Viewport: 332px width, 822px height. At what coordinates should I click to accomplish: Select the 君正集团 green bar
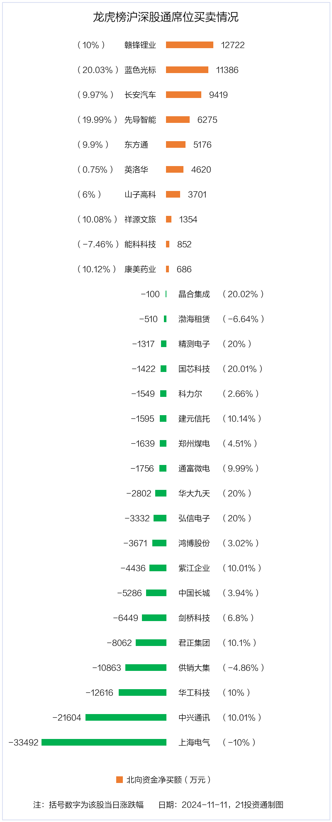coord(151,643)
